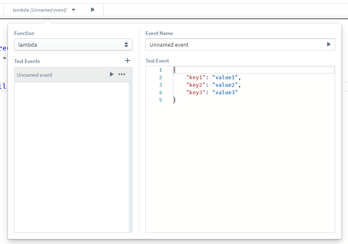Click line number 4 in editor gutter
348x244 pixels.
click(160, 93)
